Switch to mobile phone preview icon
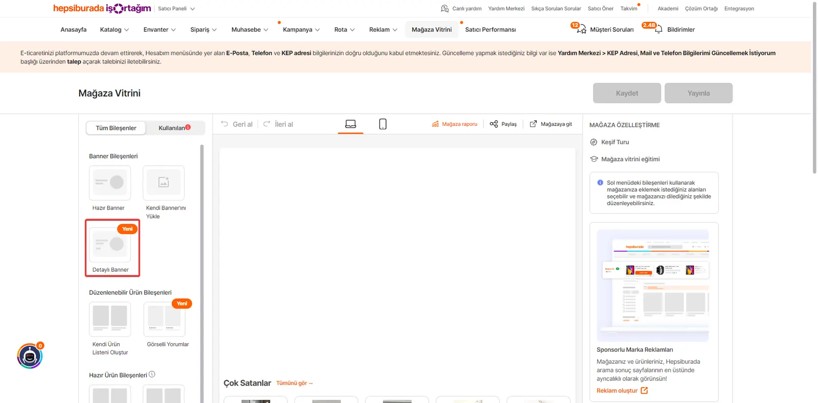Viewport: 818px width, 403px height. (x=382, y=124)
